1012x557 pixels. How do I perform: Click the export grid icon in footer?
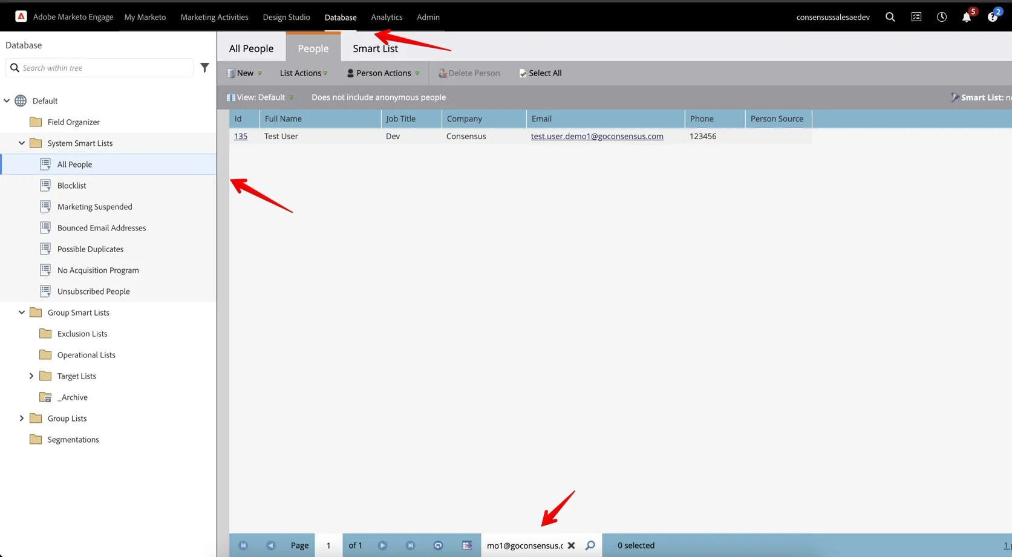coord(467,546)
